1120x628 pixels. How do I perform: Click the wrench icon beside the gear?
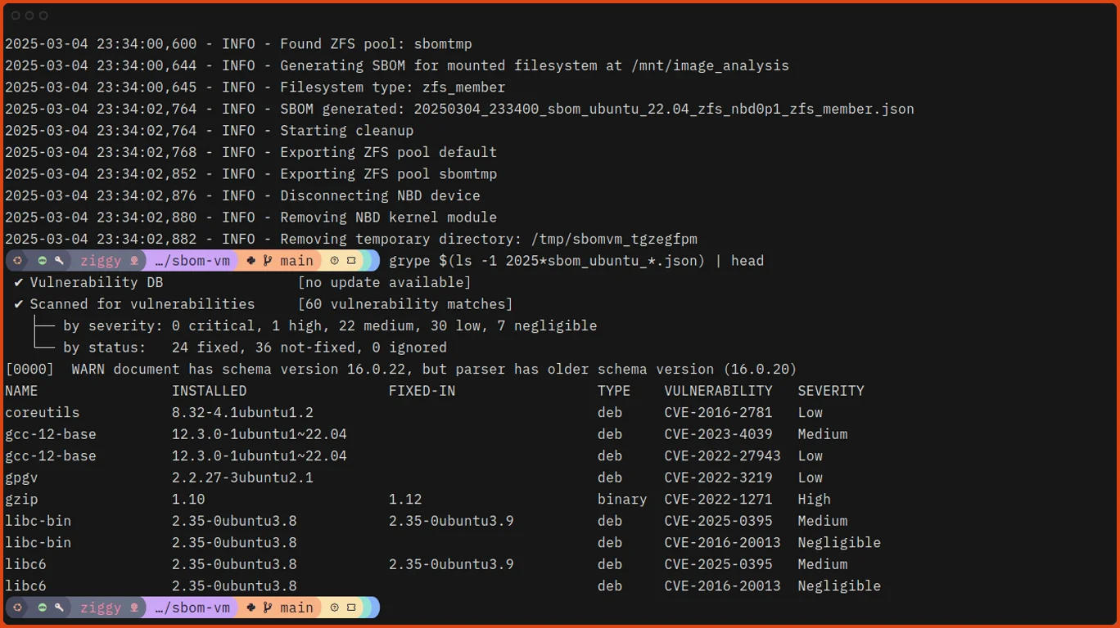(59, 261)
